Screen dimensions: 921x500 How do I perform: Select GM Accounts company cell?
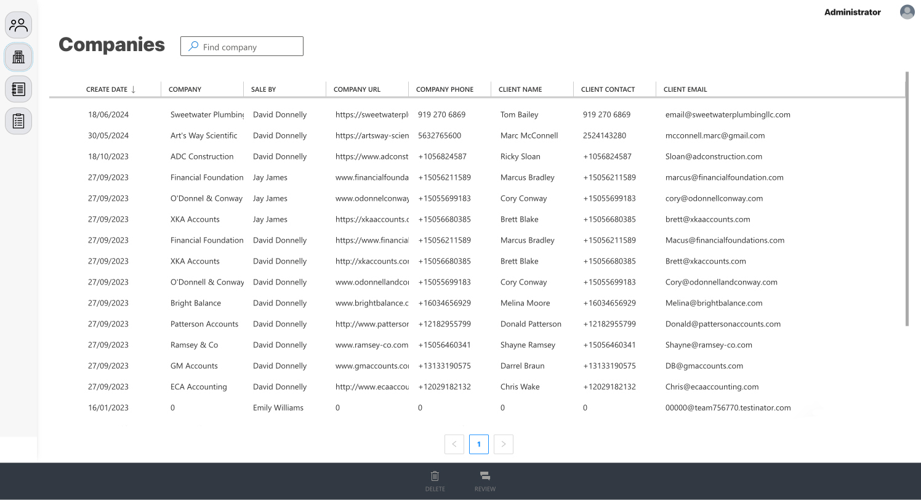click(194, 366)
